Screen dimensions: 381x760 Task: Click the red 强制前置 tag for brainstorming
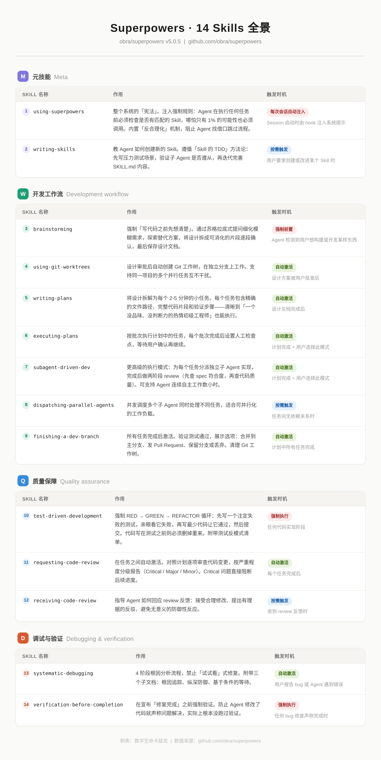[x=284, y=229]
